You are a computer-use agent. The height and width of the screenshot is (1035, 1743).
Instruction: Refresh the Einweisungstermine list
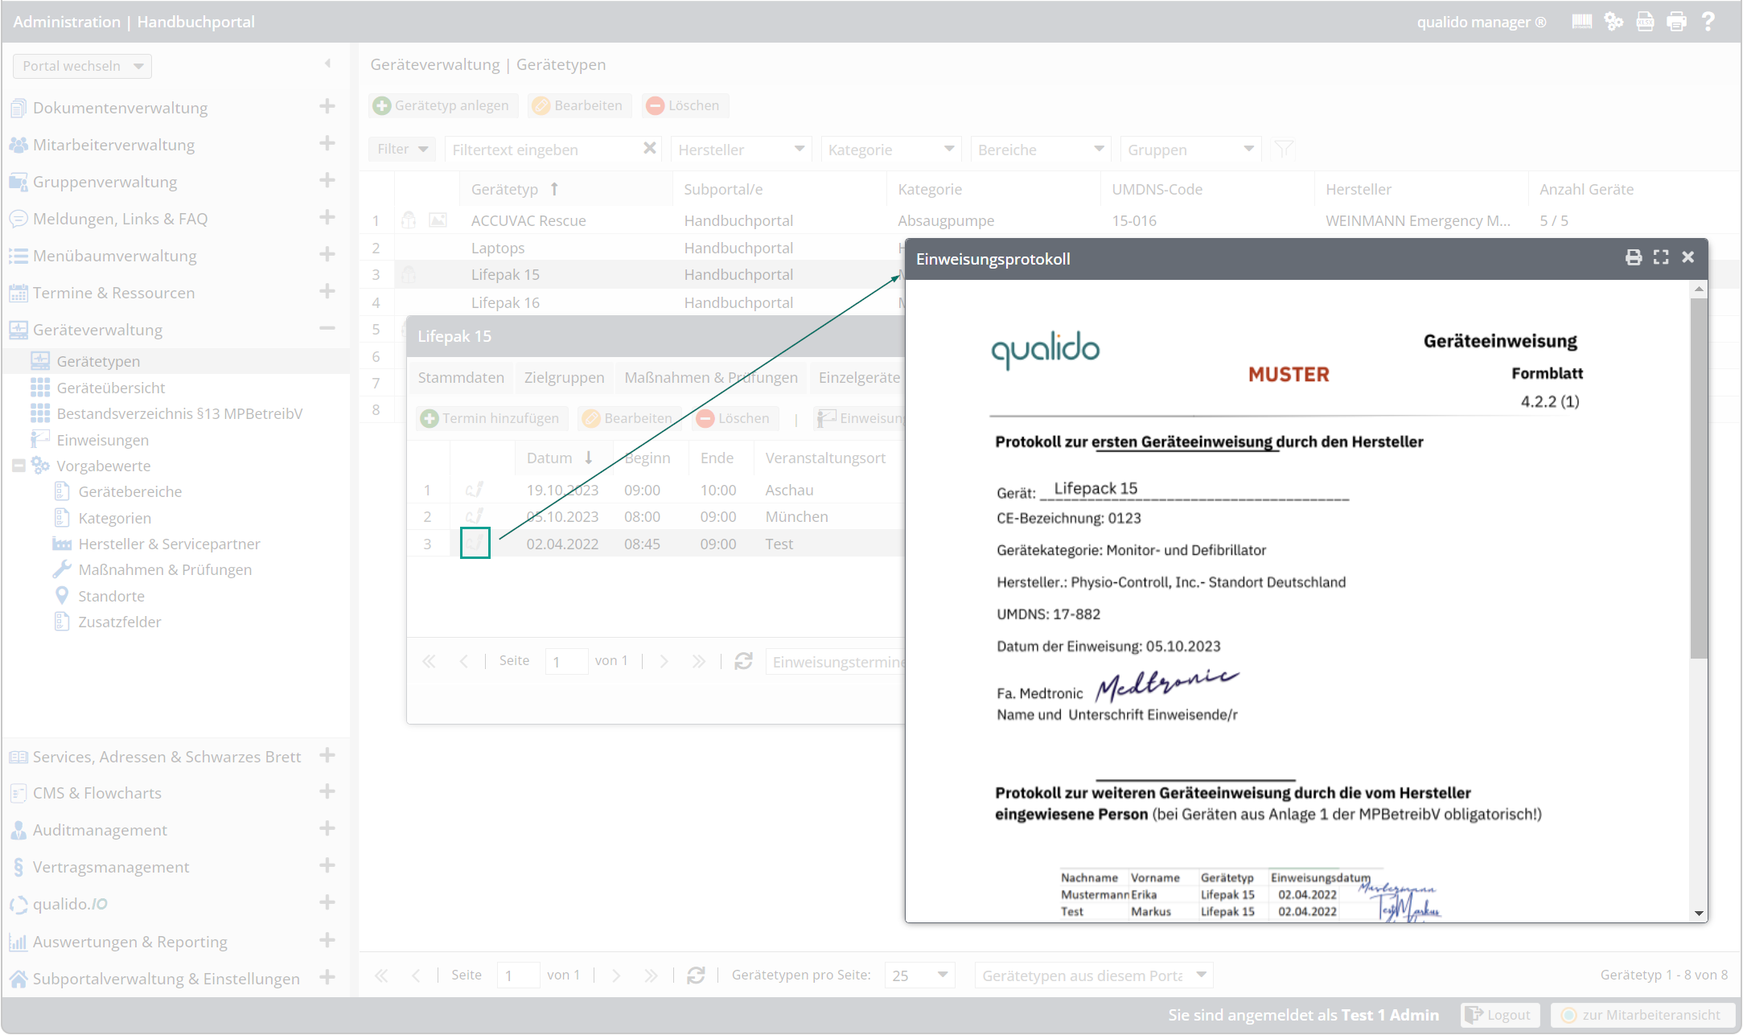click(743, 661)
